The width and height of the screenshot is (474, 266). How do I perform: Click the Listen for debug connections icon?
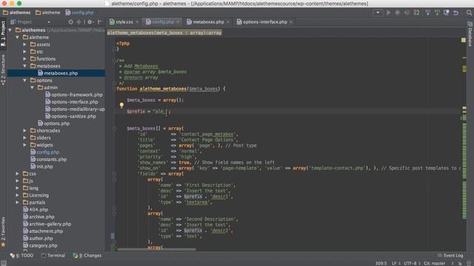tap(416, 13)
